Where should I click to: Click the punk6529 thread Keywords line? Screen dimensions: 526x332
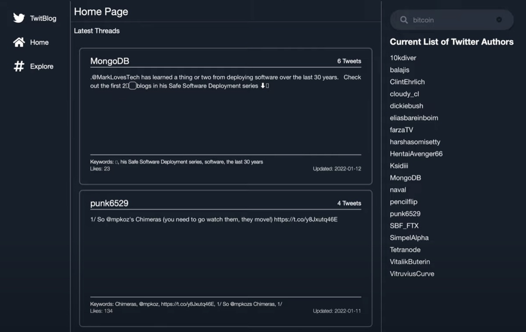pyautogui.click(x=186, y=304)
